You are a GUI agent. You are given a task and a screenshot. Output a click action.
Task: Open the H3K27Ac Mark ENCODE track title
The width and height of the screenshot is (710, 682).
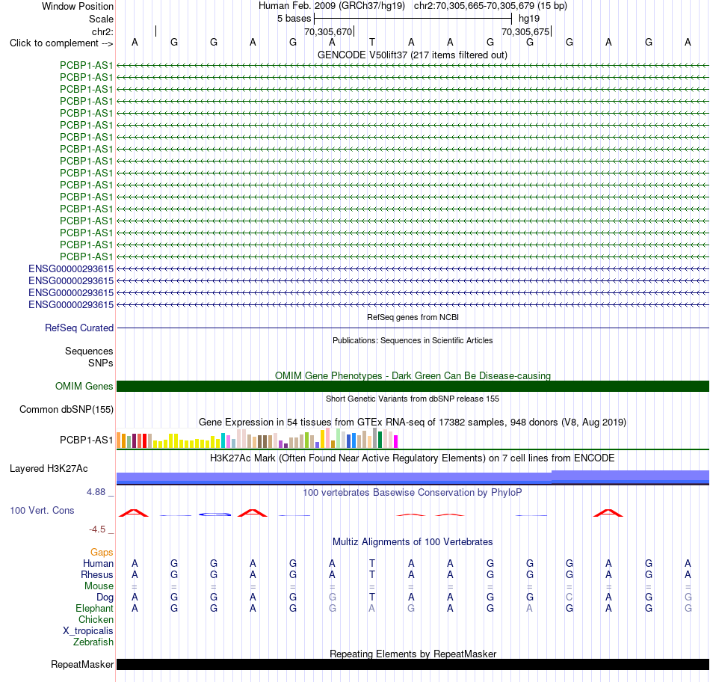click(x=413, y=458)
